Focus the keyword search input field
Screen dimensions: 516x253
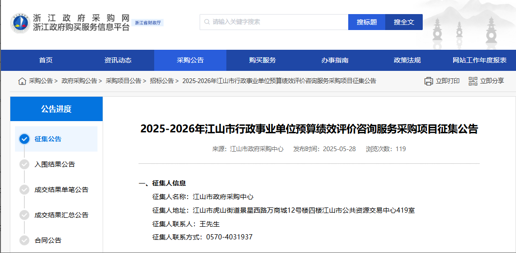coord(277,22)
